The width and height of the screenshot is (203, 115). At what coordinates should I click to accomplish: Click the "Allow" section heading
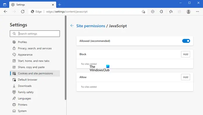pyautogui.click(x=83, y=77)
